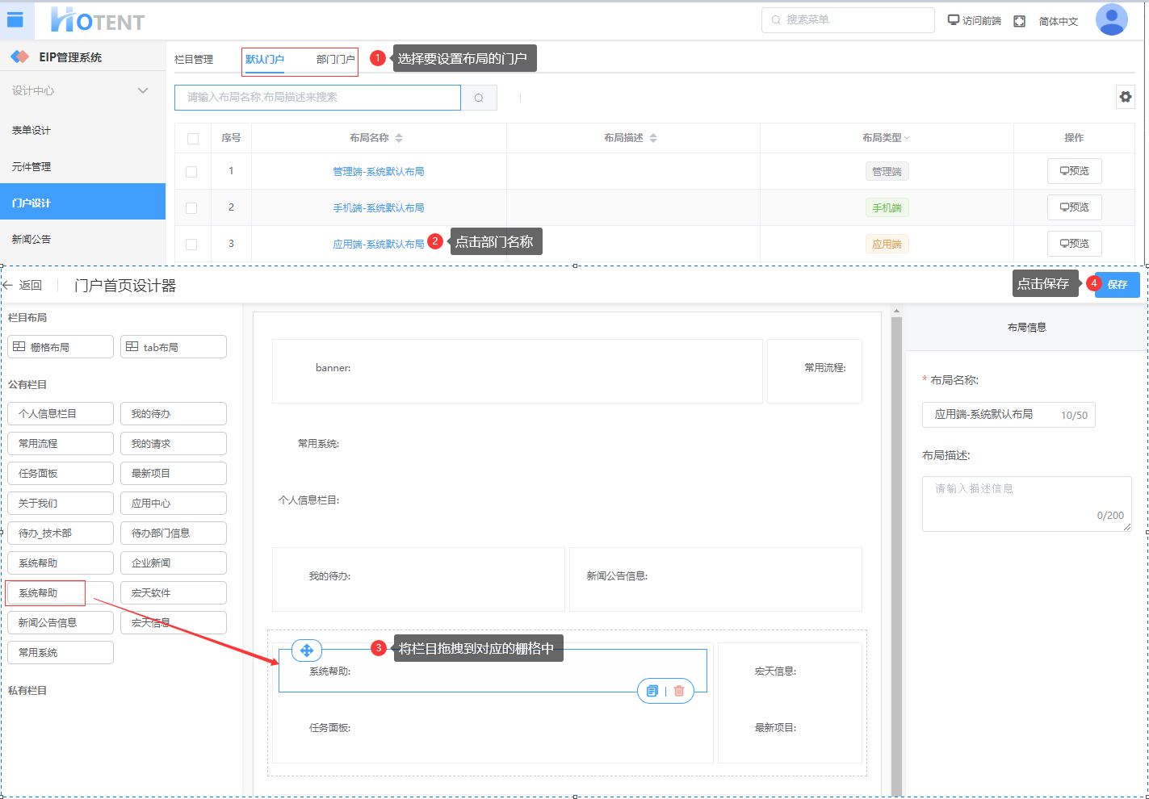Copy the 系统帮助 block using copy icon
1149x799 pixels.
pyautogui.click(x=652, y=691)
